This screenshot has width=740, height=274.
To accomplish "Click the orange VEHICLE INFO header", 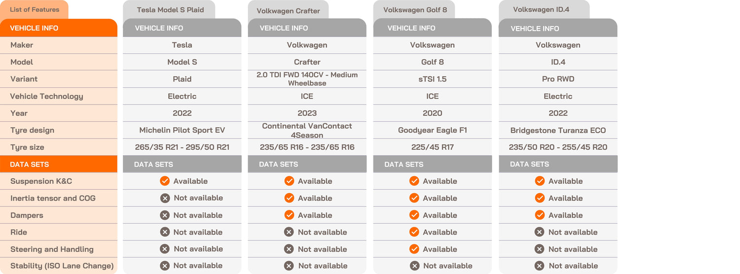I will (59, 28).
